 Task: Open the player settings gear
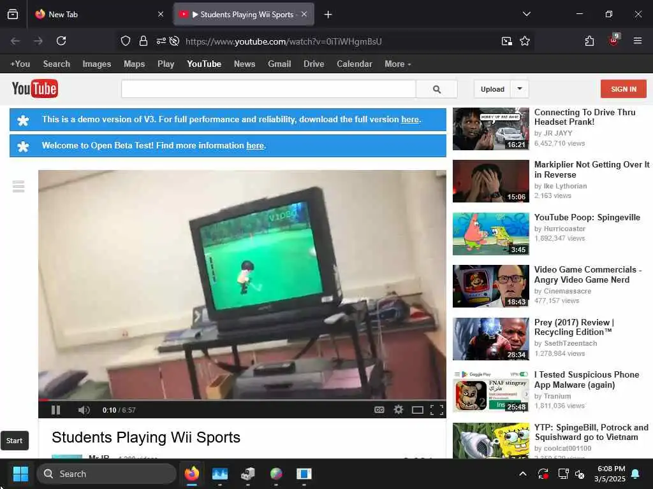(x=399, y=410)
